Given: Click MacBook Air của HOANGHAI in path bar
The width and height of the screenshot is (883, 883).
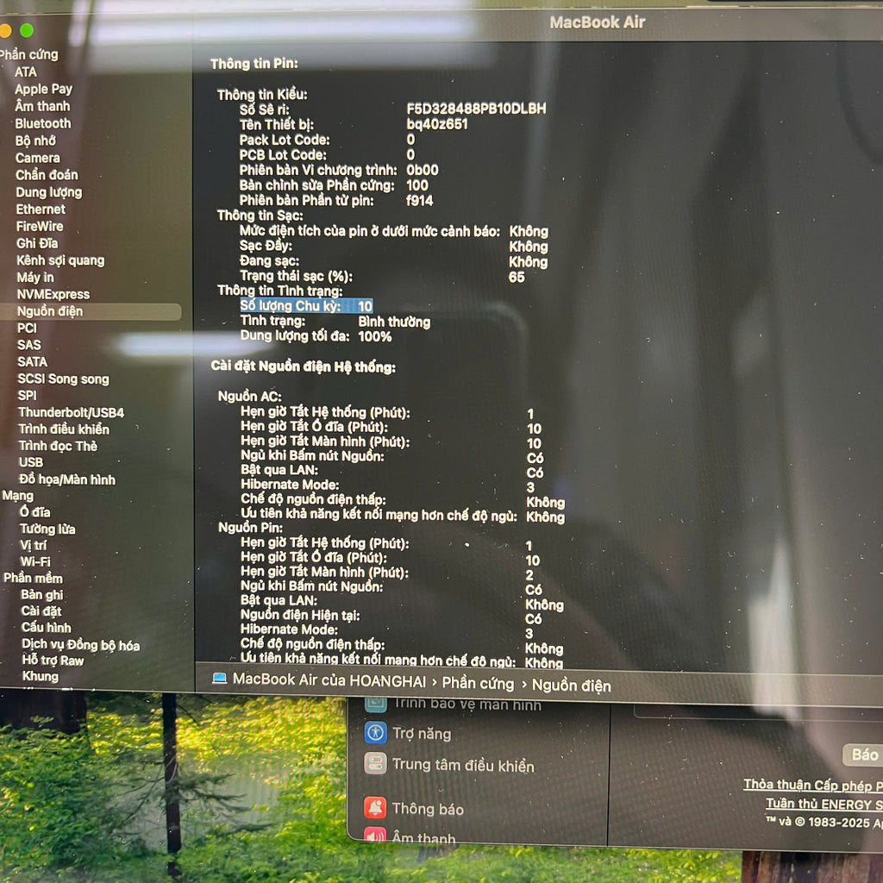Looking at the screenshot, I should click(x=329, y=680).
